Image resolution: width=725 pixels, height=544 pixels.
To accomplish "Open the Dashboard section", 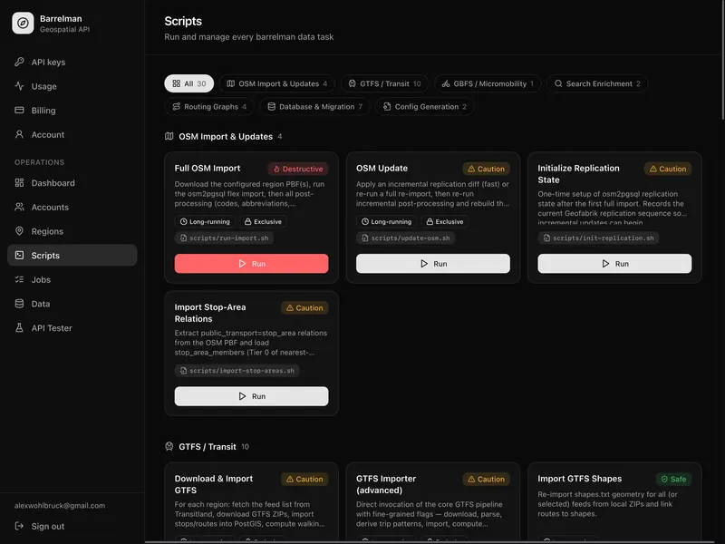I will click(x=72, y=183).
